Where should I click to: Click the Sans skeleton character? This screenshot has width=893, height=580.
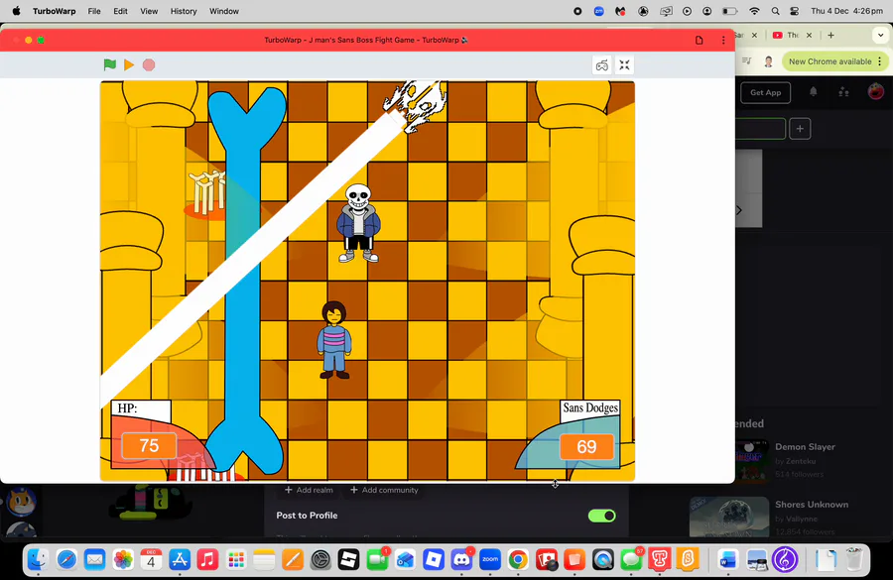click(358, 223)
